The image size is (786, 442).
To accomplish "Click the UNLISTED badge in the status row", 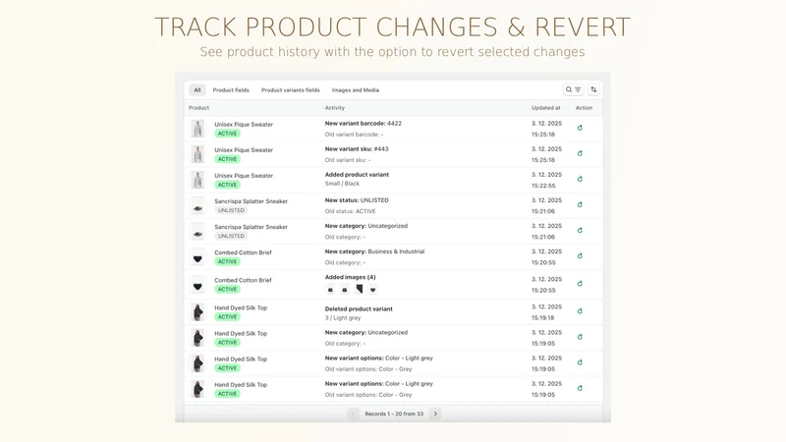I will click(x=231, y=210).
